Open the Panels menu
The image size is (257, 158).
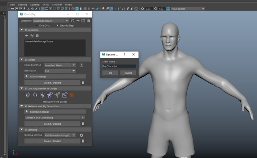click(x=69, y=5)
